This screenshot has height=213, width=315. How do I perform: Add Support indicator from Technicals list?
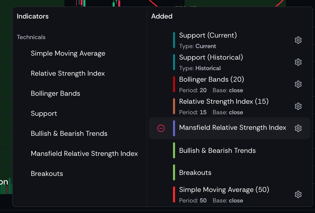point(44,114)
